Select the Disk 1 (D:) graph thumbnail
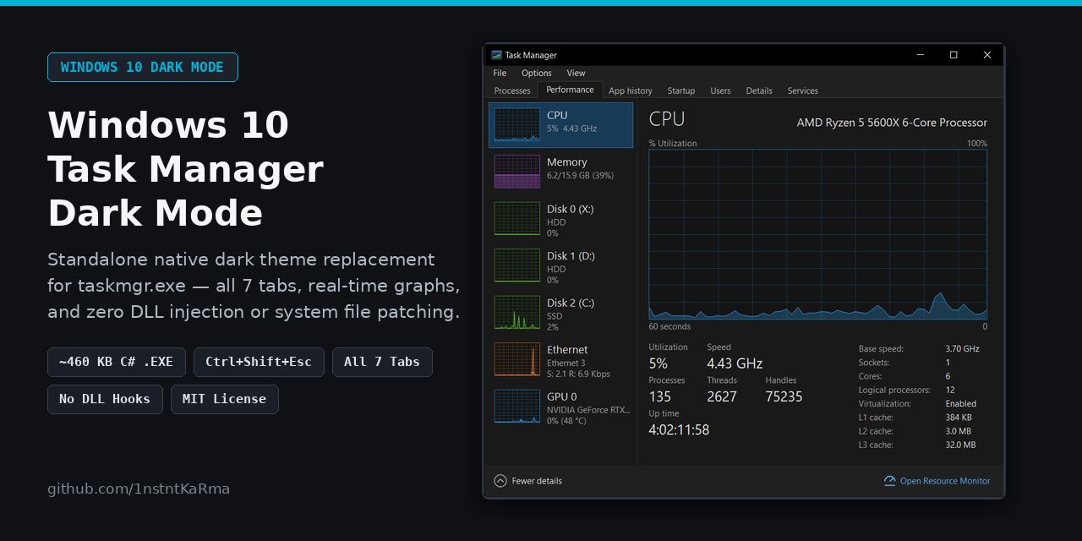Screen dimensions: 1082x541 click(516, 265)
